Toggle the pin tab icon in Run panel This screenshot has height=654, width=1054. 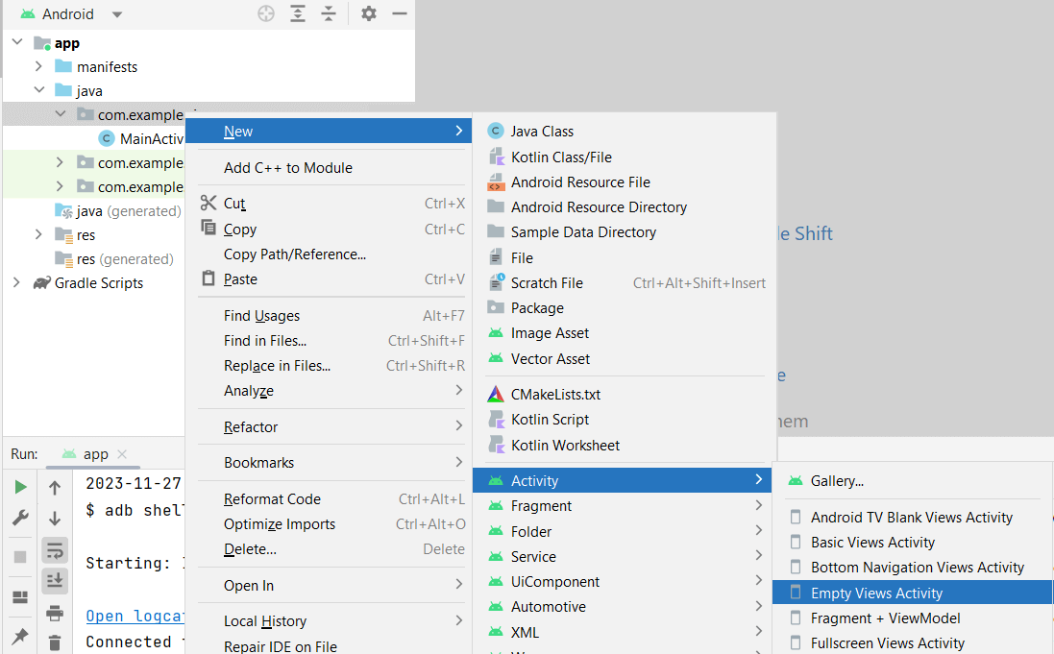click(x=20, y=636)
